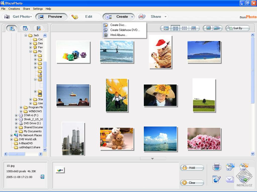Viewport: 257px width, 192px height.
Task: Toggle the details view mode
Action: [x=194, y=28]
